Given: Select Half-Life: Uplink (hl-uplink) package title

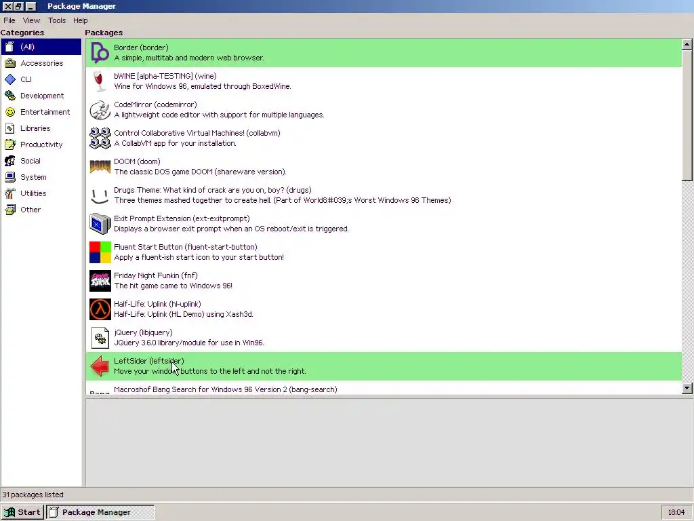Looking at the screenshot, I should 157,304.
